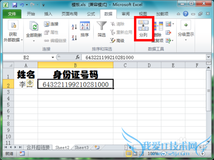Screen dimensions: 214x160
Task: Switch to the 页面布局 tab
Action: (x=70, y=14)
